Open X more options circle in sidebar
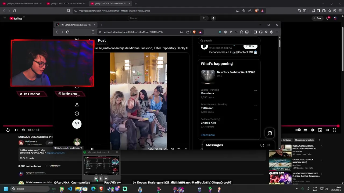The image size is (344, 193). (x=77, y=114)
